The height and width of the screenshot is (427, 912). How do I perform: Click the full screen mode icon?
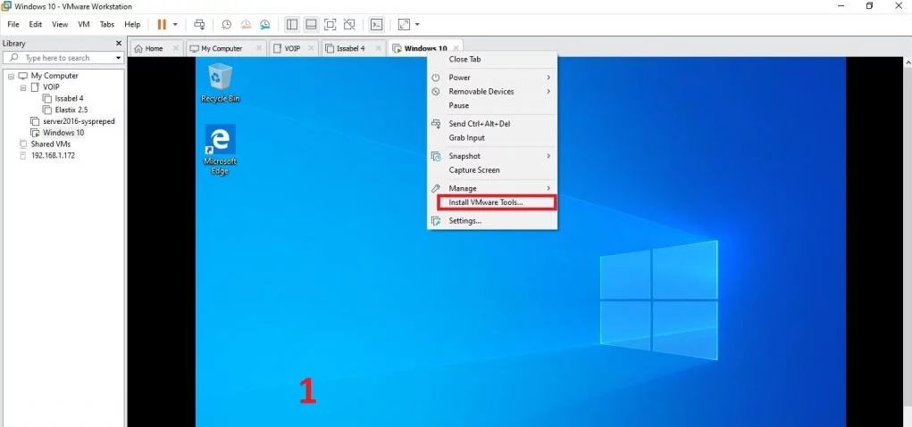tap(330, 24)
